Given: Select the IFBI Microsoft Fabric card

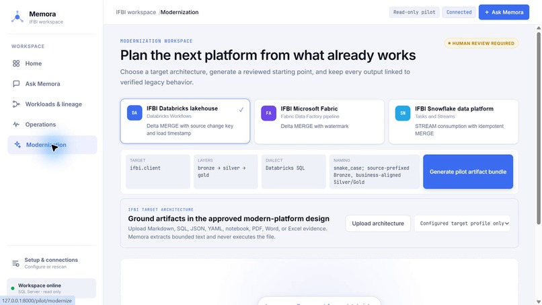Looking at the screenshot, I should pyautogui.click(x=319, y=121).
